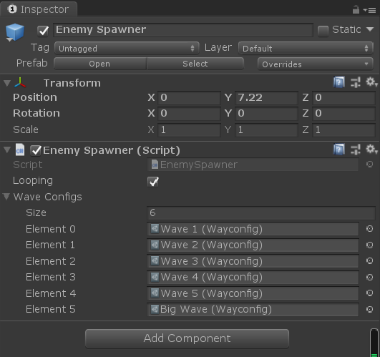Screen dimensions: 380x357
Task: Open Transform component help reference
Action: coord(338,82)
